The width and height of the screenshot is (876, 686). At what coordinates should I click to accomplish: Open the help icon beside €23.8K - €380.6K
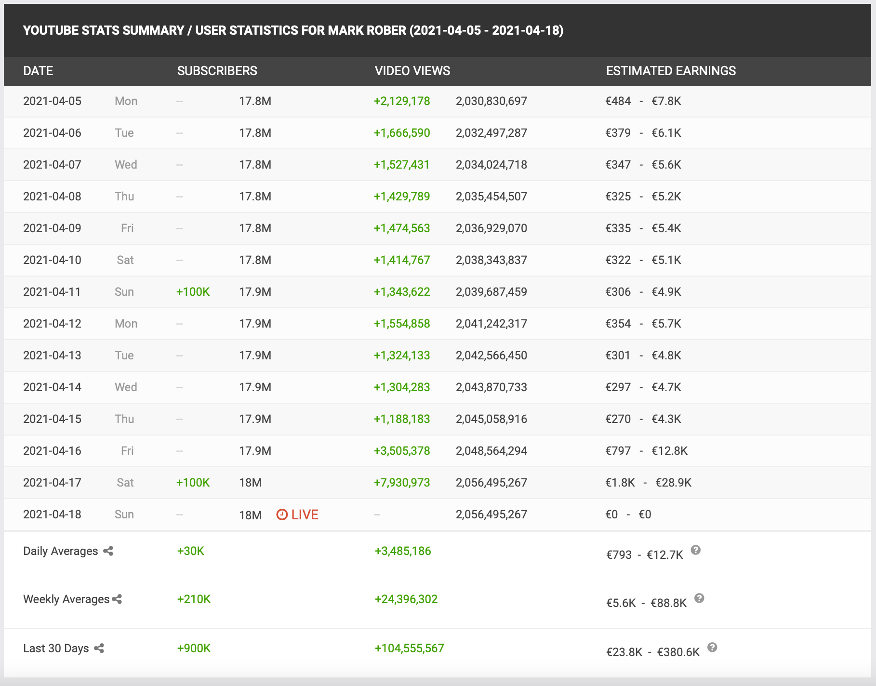(x=712, y=647)
